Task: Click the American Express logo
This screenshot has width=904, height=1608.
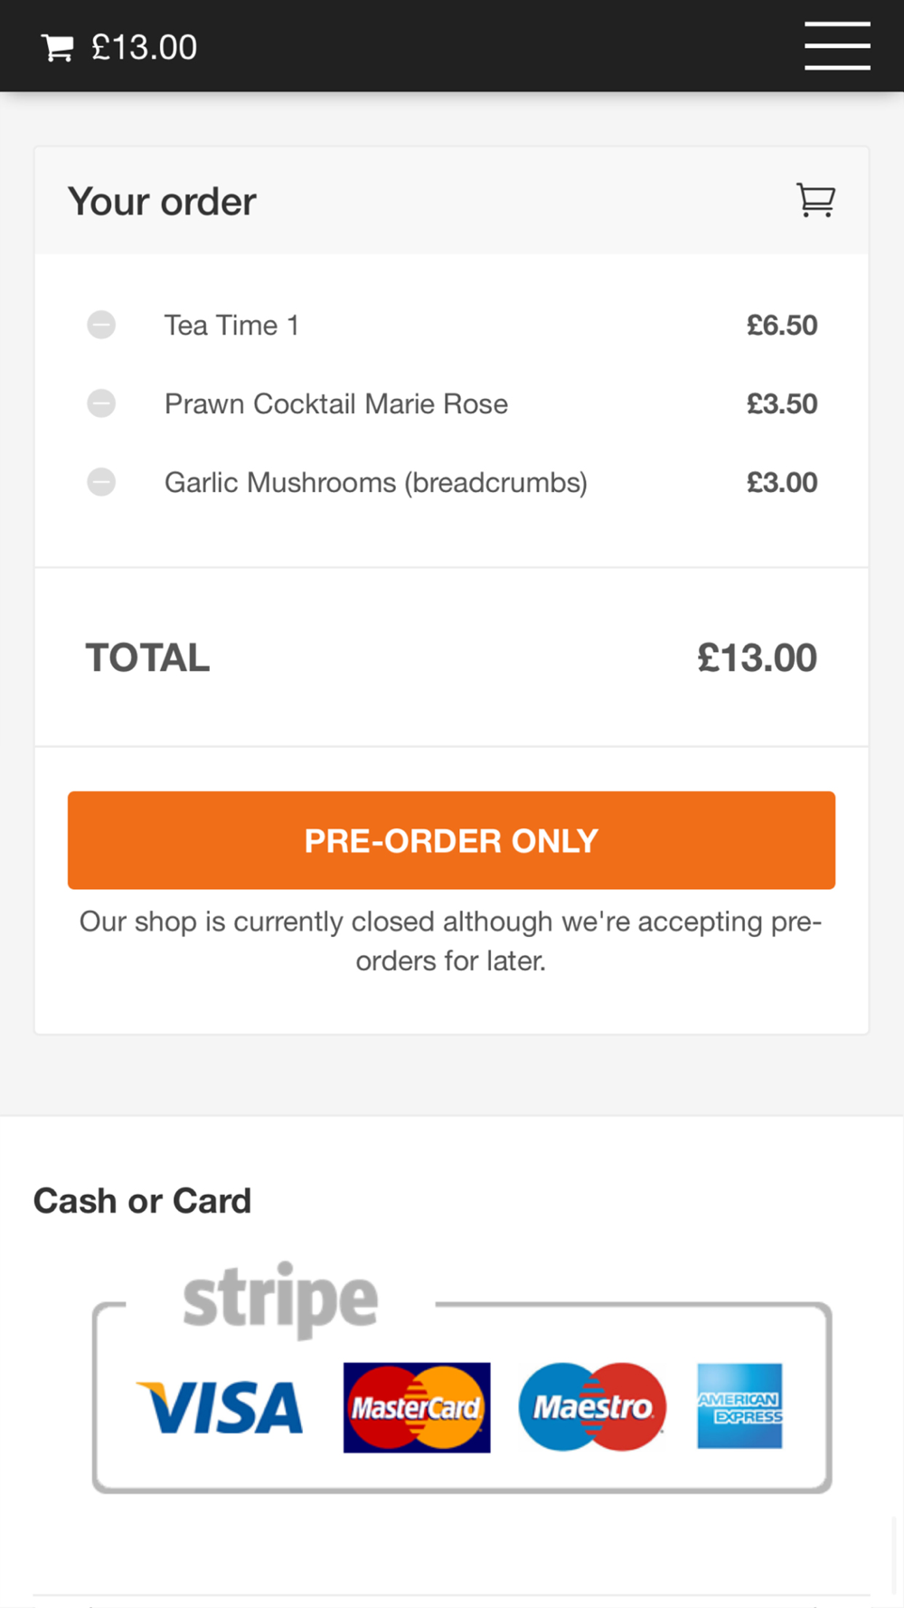Action: click(739, 1406)
